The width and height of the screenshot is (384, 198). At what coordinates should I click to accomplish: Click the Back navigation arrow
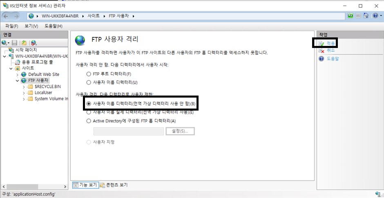click(x=8, y=16)
